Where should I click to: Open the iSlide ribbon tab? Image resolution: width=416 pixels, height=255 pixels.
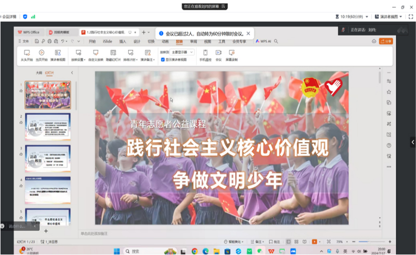click(x=108, y=41)
